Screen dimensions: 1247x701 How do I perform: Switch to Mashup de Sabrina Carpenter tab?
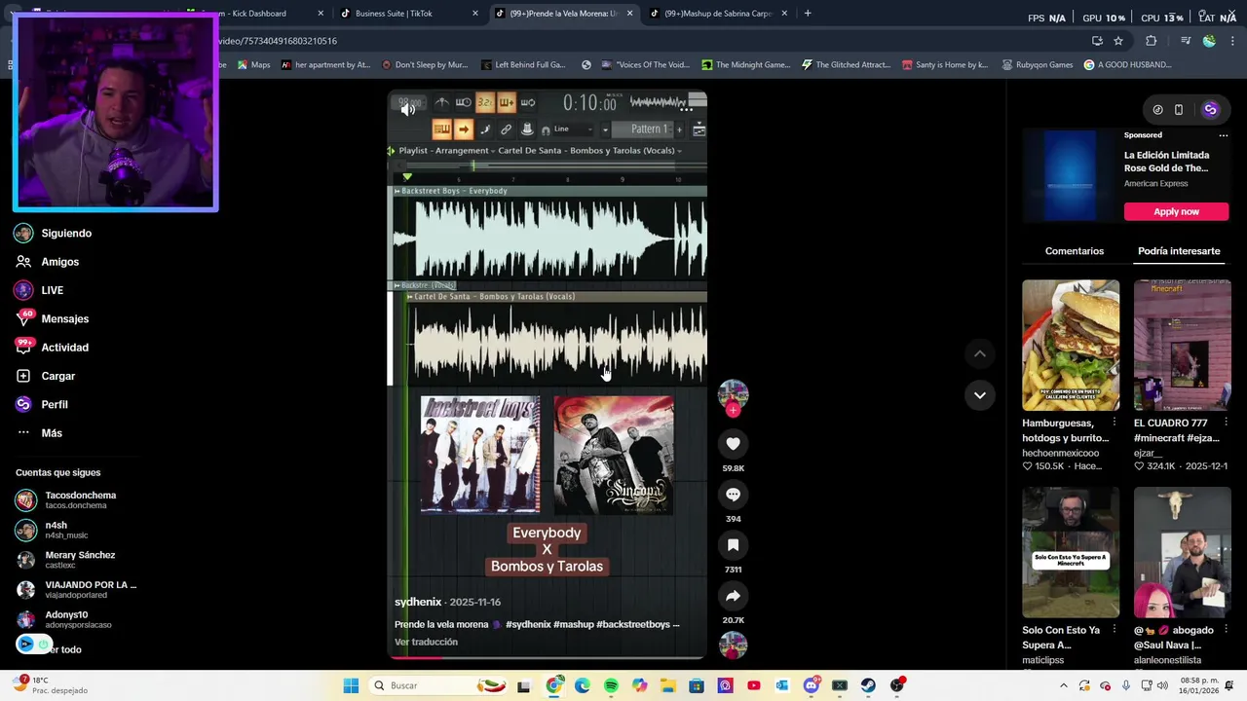coord(718,14)
